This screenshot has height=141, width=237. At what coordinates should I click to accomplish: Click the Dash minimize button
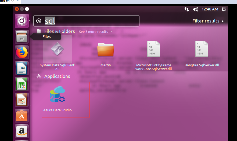pos(22,9)
